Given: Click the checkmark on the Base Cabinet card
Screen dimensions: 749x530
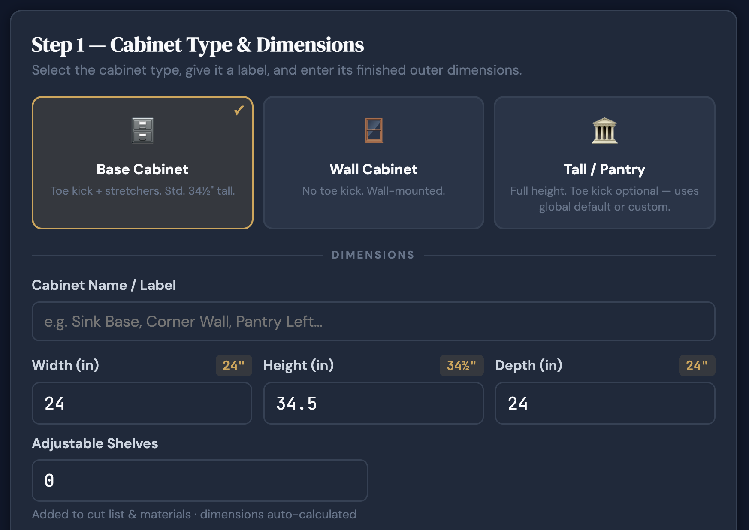Looking at the screenshot, I should tap(239, 110).
